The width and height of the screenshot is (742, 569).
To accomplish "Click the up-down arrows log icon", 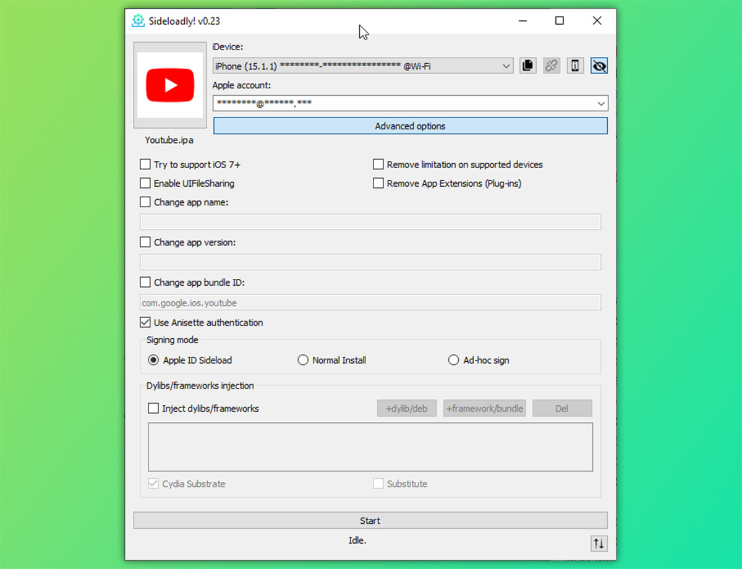I will click(599, 543).
